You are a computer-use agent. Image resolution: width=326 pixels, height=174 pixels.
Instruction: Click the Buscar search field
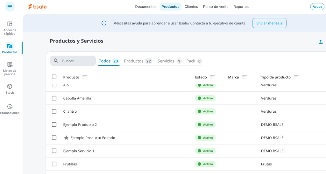click(x=73, y=61)
